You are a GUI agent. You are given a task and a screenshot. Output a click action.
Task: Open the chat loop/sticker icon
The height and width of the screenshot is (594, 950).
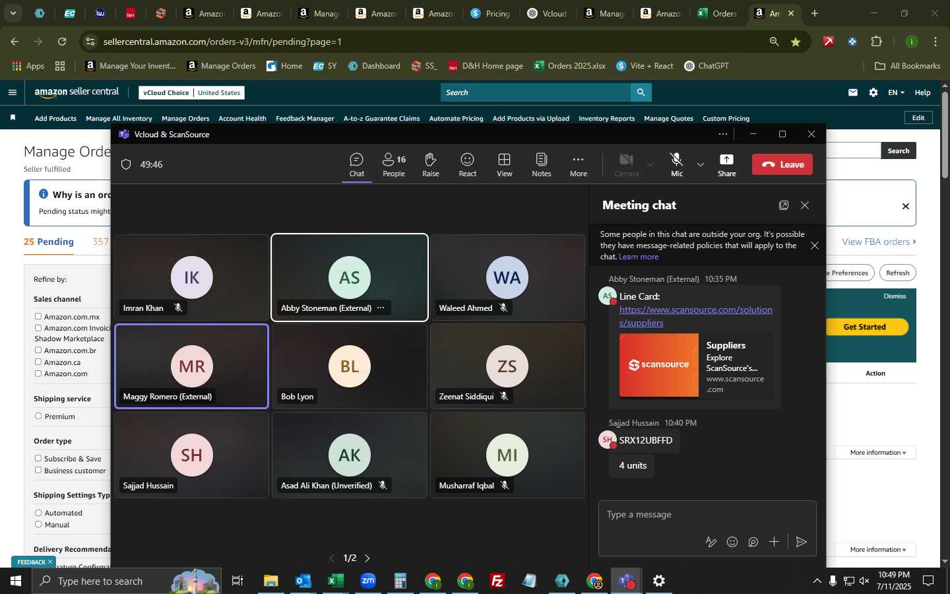tap(753, 542)
